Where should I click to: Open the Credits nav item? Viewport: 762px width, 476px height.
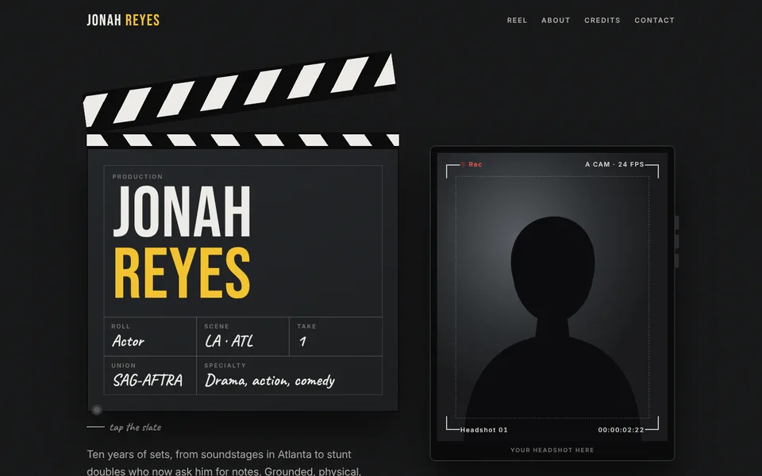click(x=602, y=21)
